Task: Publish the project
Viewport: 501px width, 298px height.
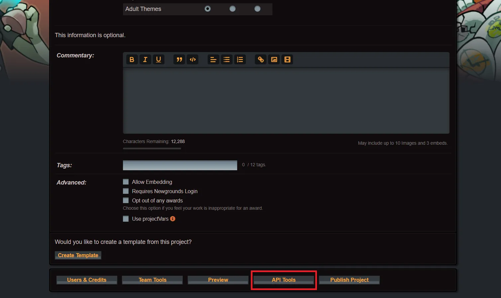Action: tap(349, 280)
